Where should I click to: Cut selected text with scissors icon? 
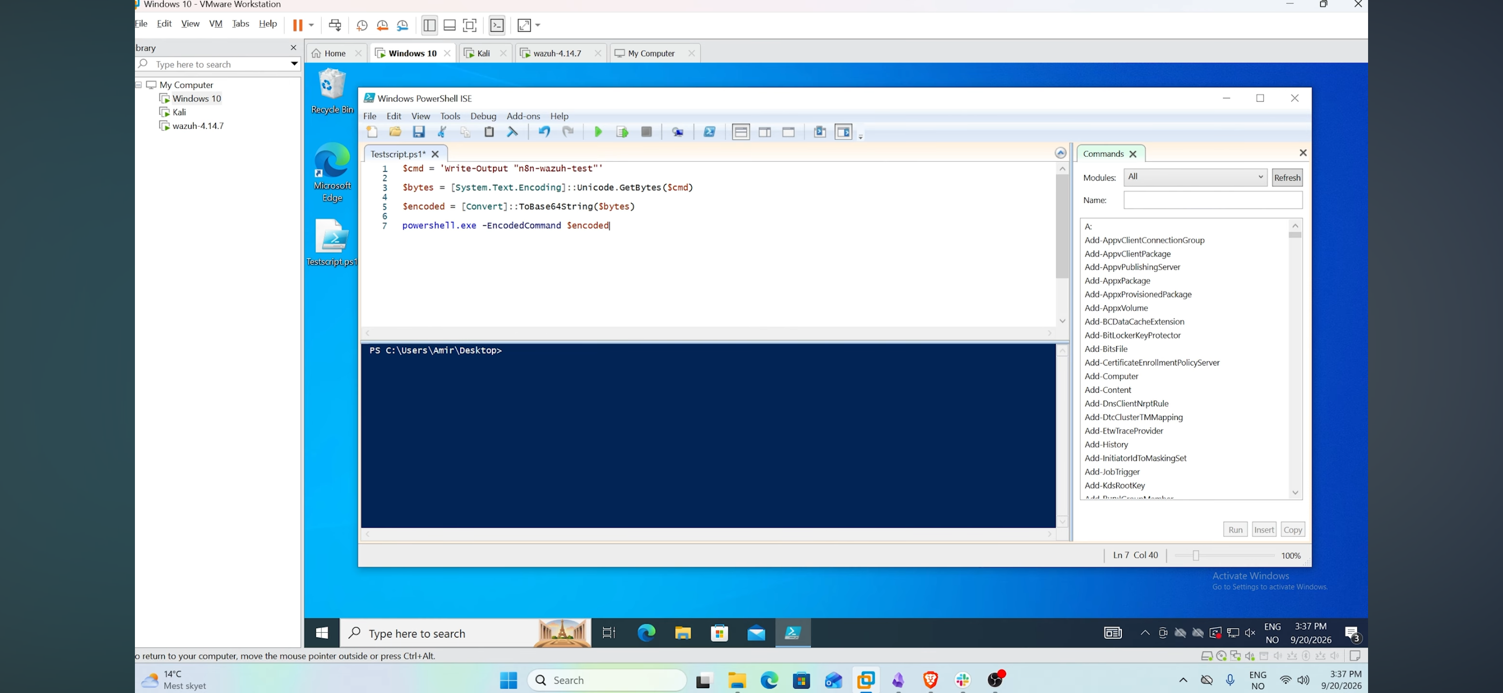pos(442,132)
